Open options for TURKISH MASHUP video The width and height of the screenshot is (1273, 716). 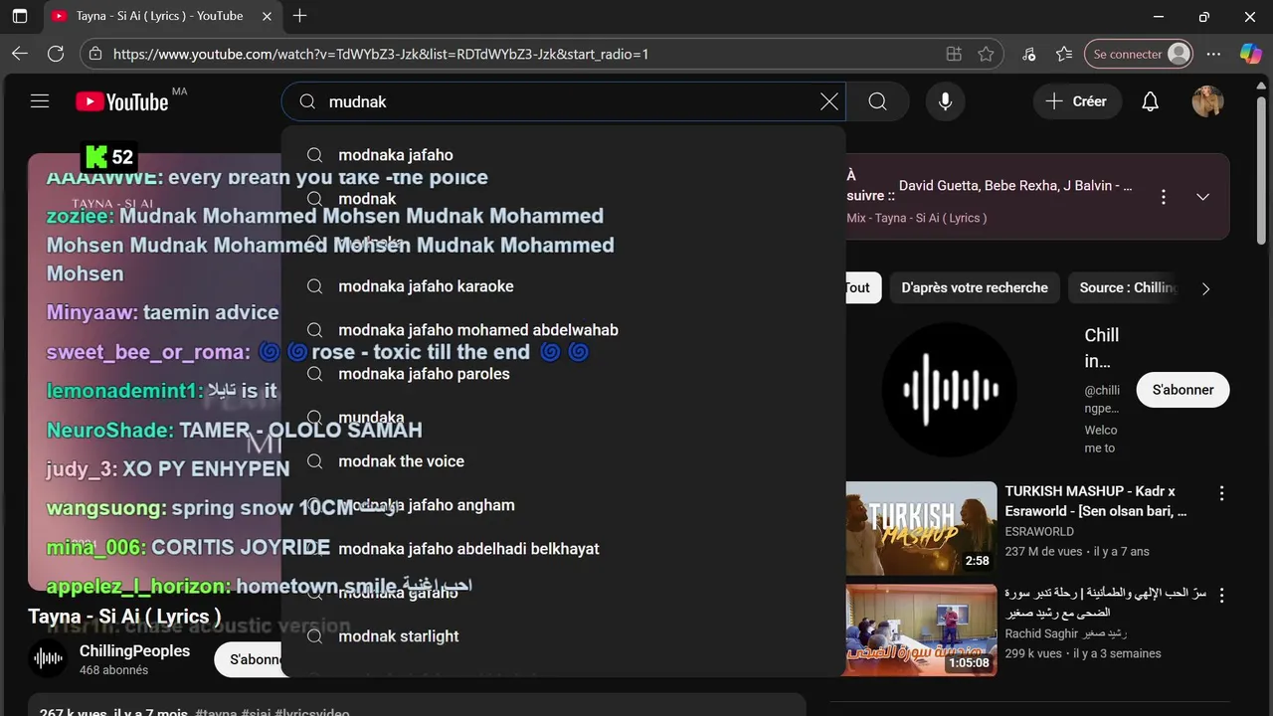pos(1221,493)
